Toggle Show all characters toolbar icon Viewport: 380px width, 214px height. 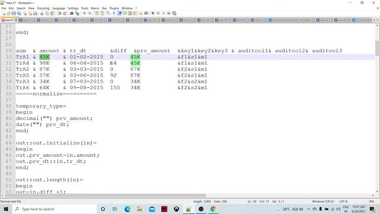[x=114, y=13]
